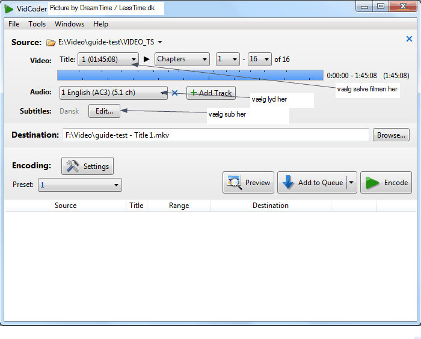Click the subtitles Edit... button

coord(104,111)
